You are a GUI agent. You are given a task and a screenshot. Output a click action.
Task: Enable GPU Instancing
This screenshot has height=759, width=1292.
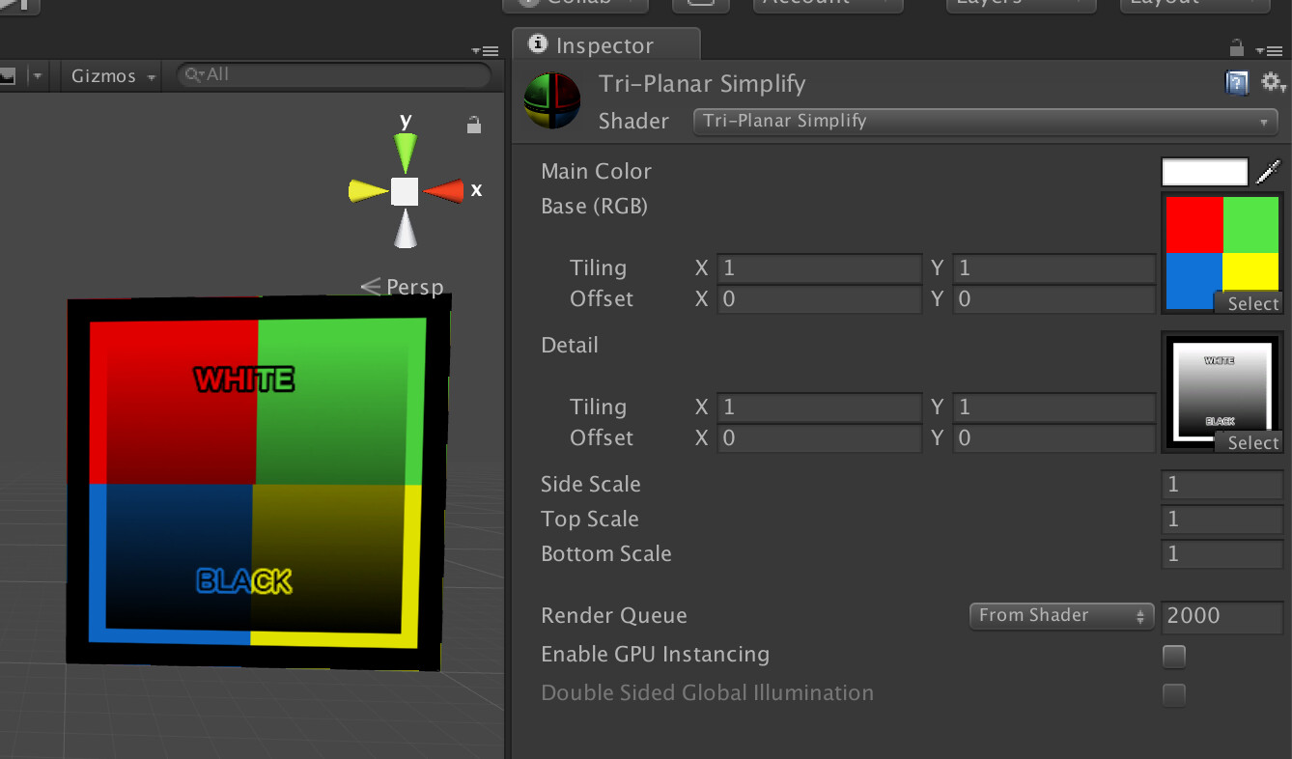point(1173,656)
